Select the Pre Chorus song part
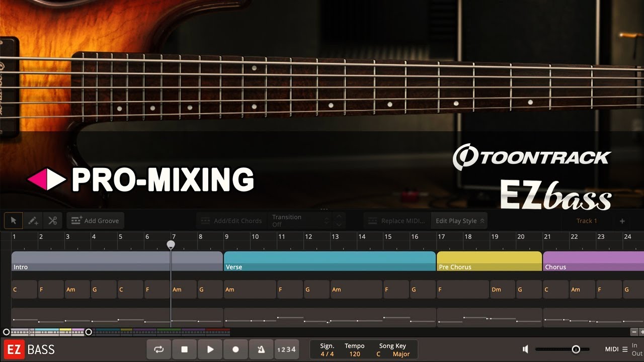This screenshot has height=362, width=644. (489, 261)
